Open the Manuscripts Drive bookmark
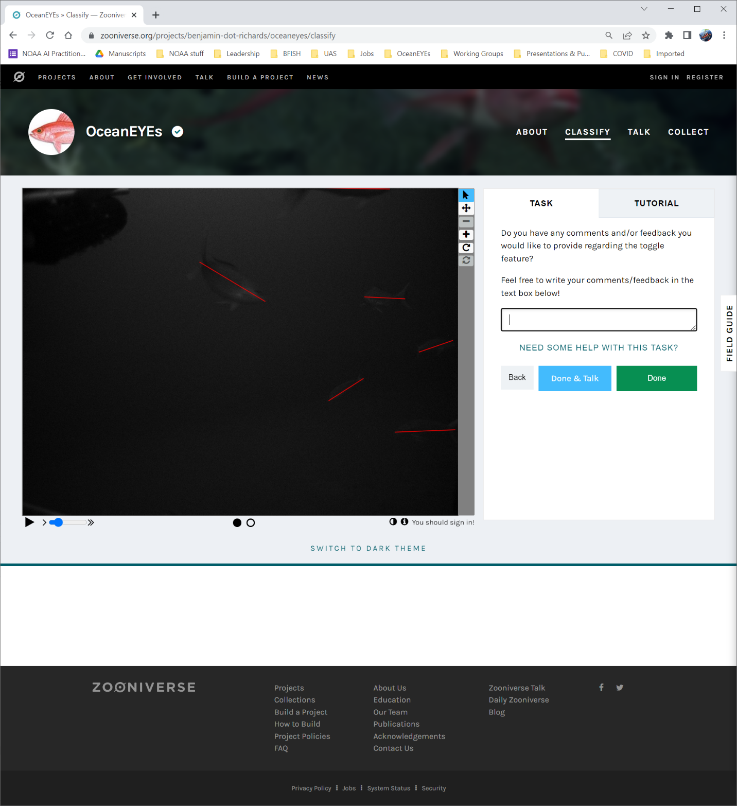 tap(120, 54)
